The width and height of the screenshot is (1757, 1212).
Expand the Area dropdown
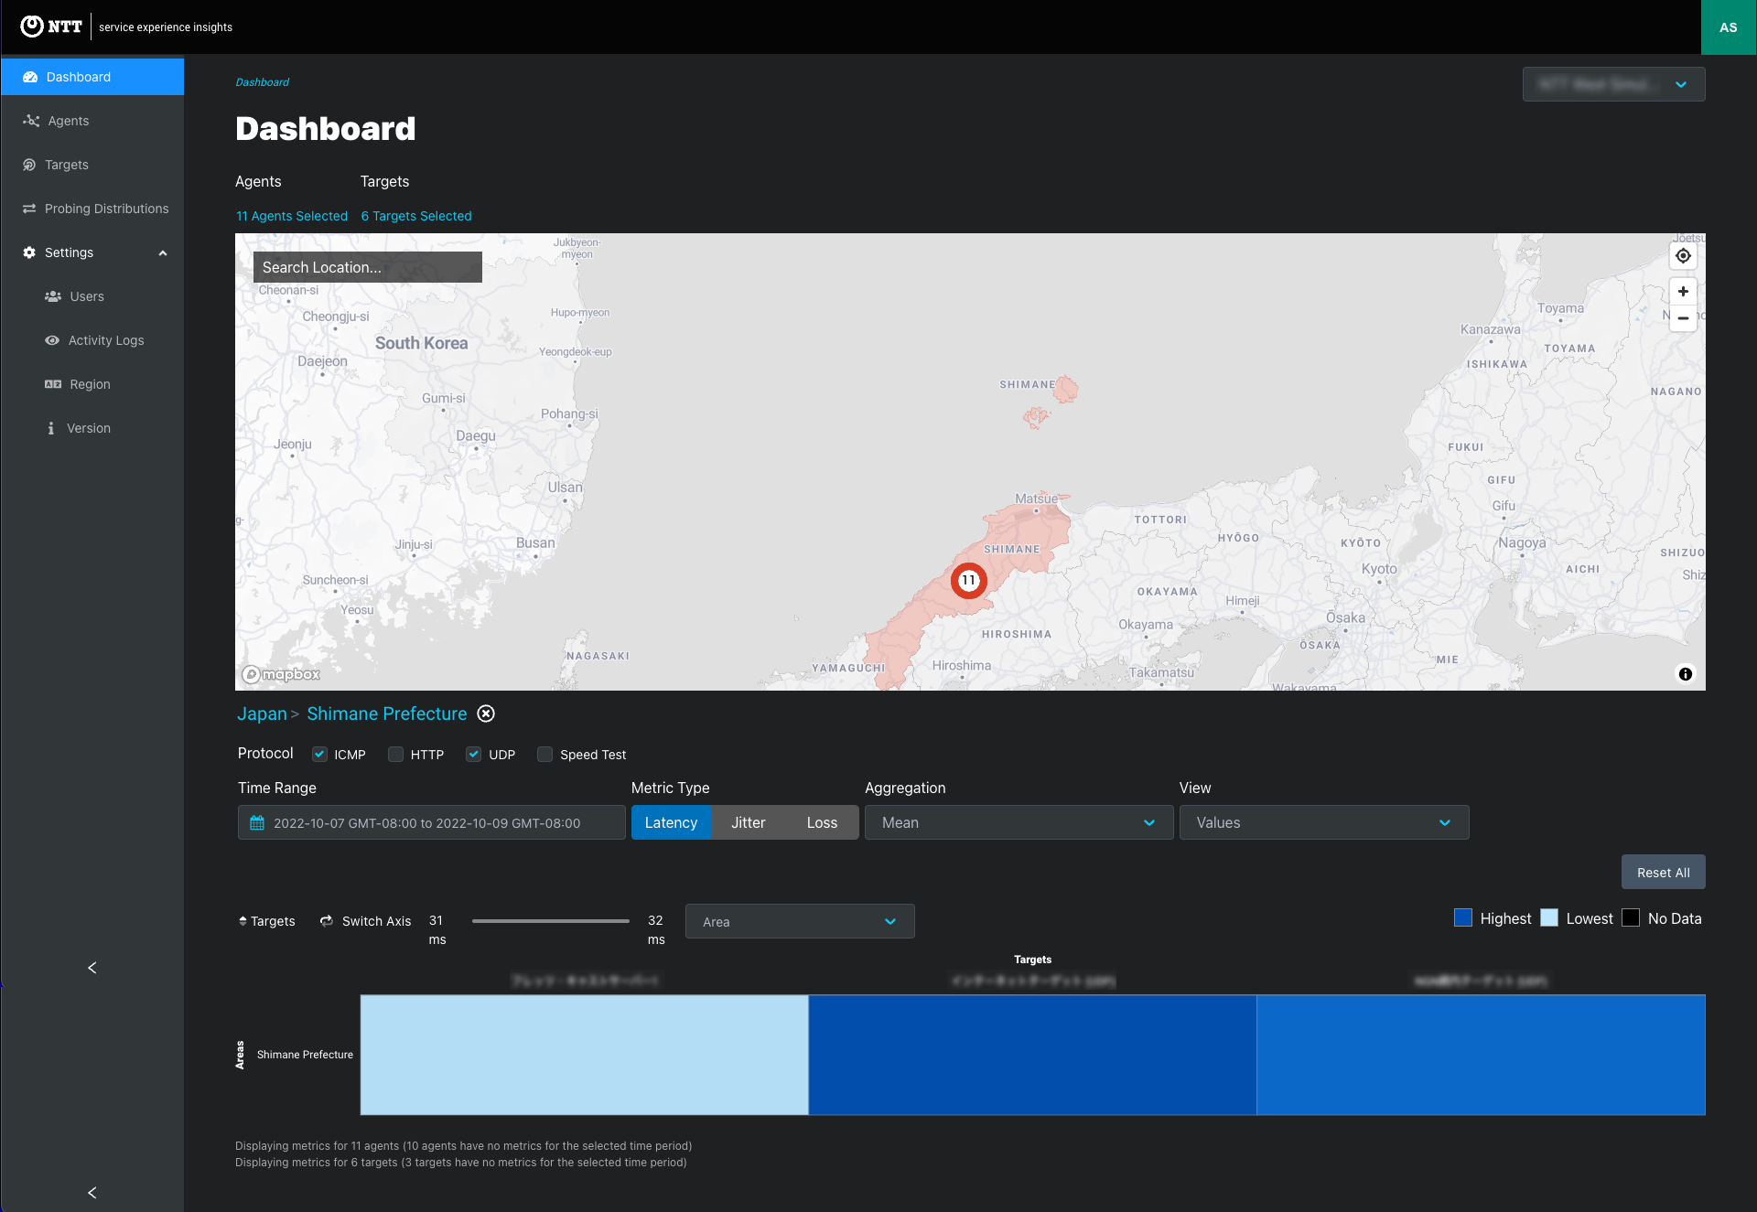click(799, 921)
